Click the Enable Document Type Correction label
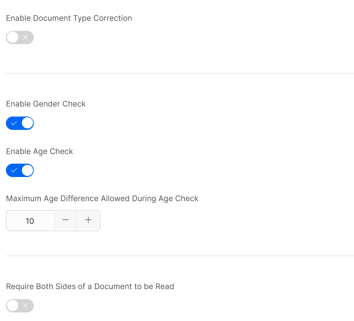 69,18
